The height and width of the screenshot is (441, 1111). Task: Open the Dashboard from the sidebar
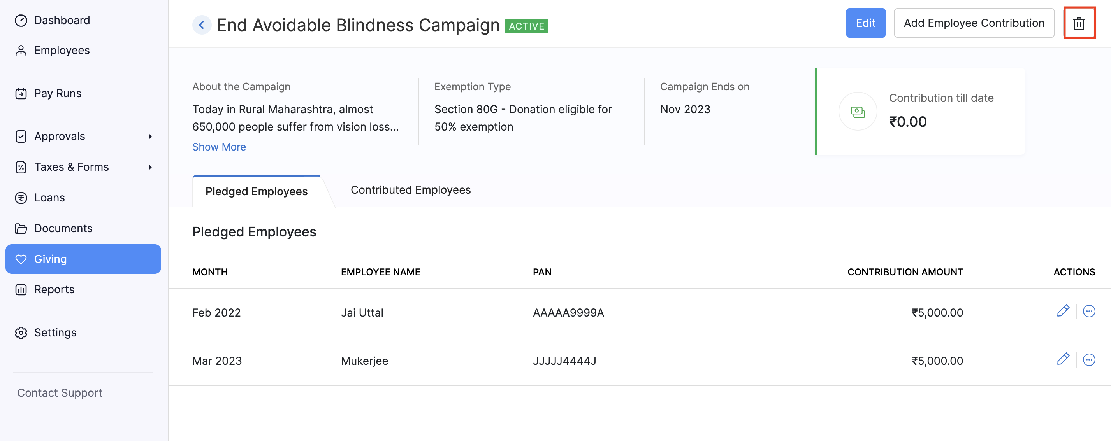coord(62,20)
